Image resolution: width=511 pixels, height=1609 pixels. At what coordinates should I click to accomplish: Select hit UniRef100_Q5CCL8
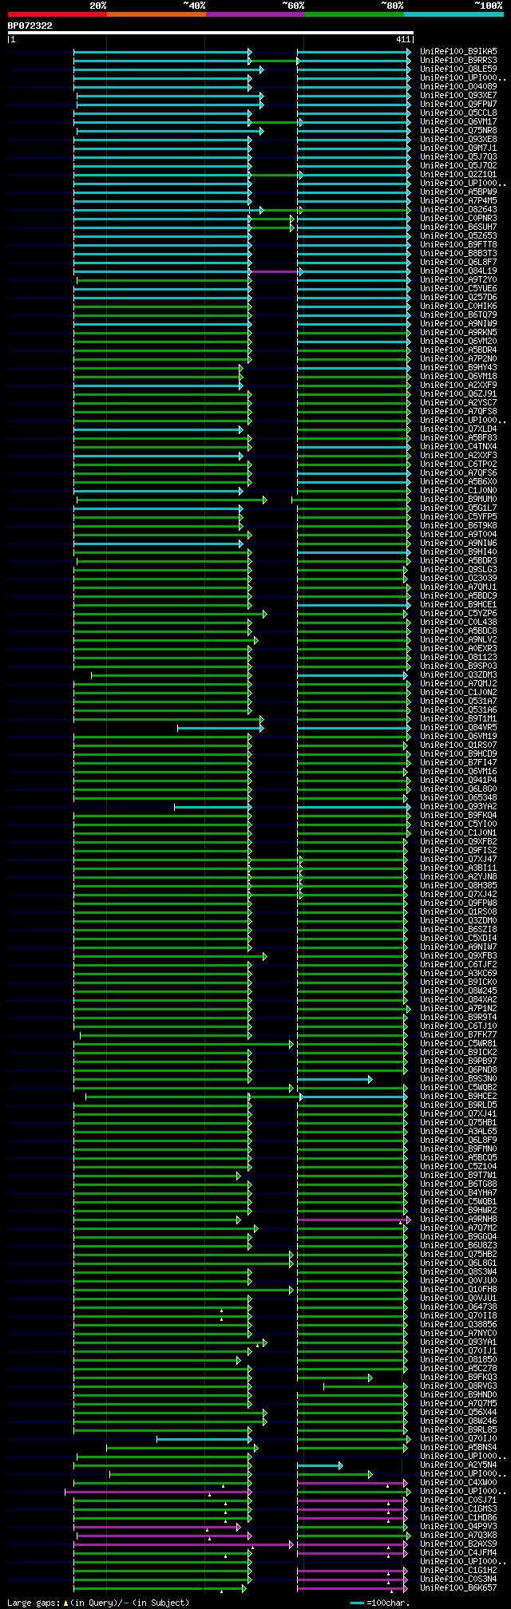[458, 113]
